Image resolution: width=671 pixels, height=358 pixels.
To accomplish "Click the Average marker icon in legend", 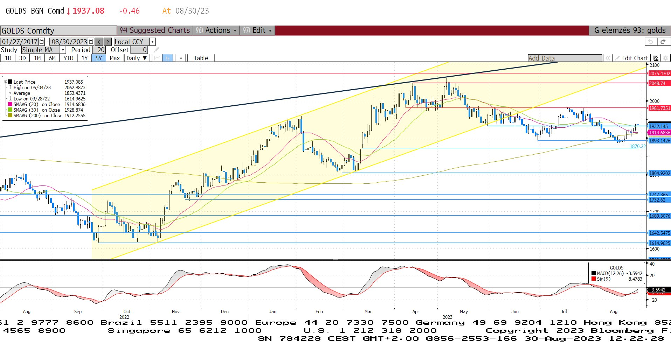I will point(11,93).
